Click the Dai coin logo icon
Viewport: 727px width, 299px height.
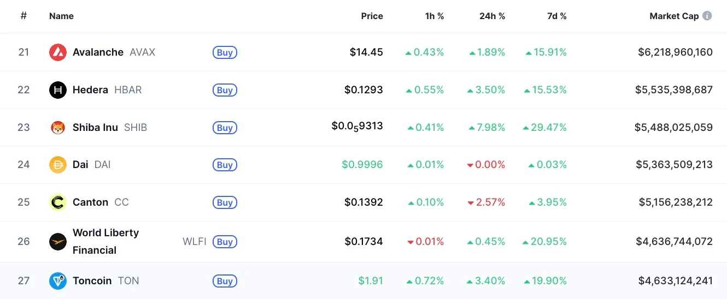[x=58, y=165]
